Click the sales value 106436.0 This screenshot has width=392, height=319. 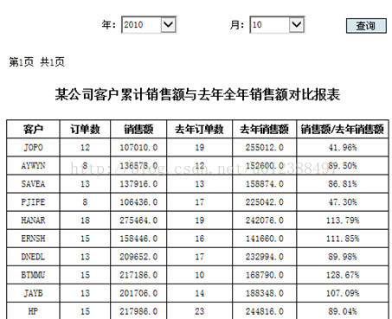[138, 202]
